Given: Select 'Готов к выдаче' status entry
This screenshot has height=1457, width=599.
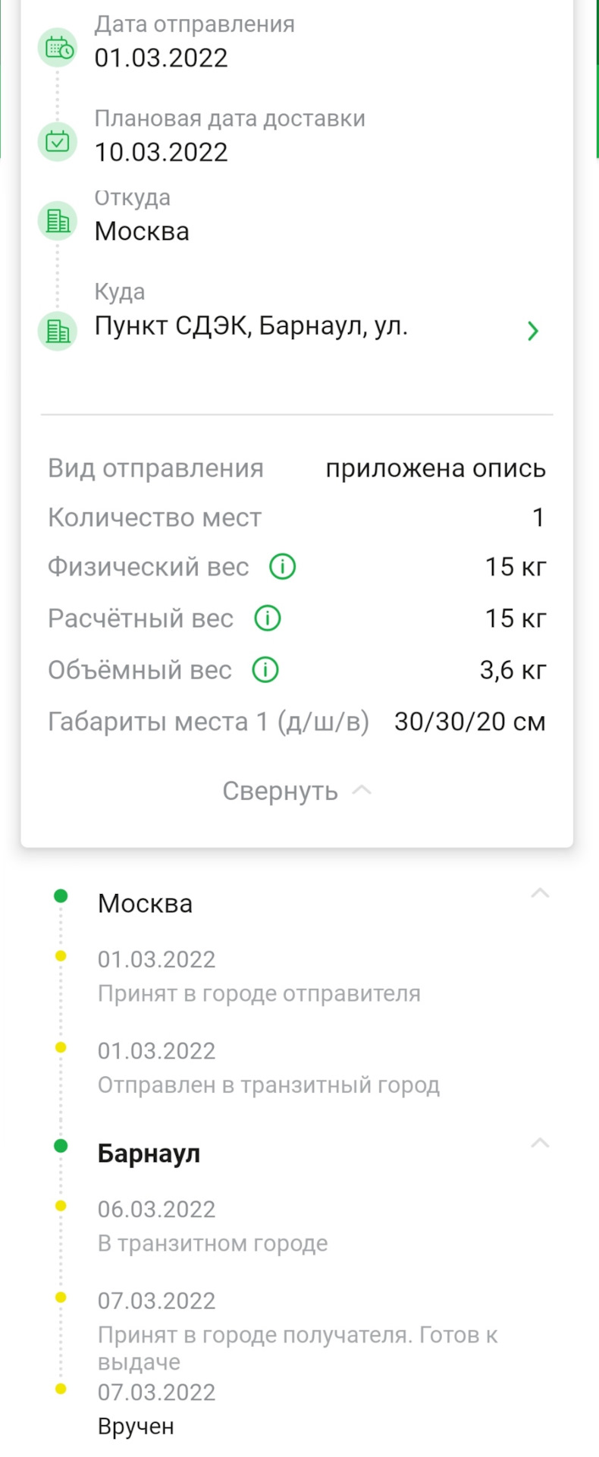Looking at the screenshot, I should pos(297,1348).
